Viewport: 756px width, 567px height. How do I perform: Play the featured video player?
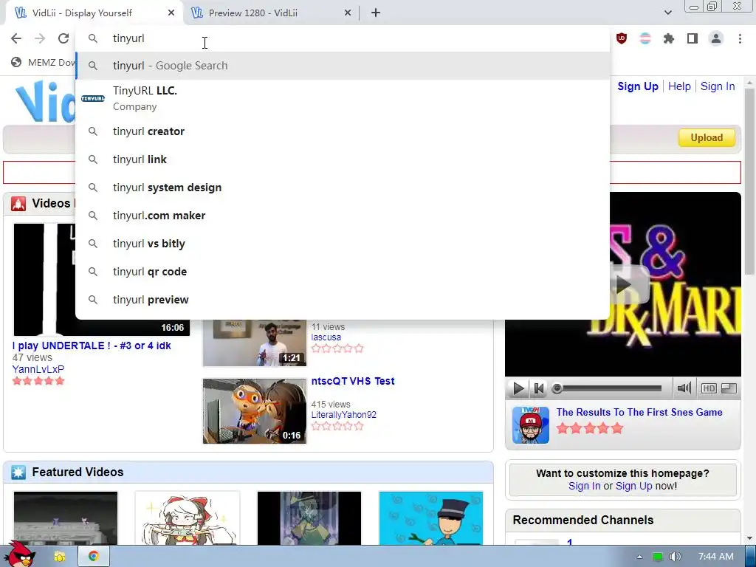(x=518, y=388)
